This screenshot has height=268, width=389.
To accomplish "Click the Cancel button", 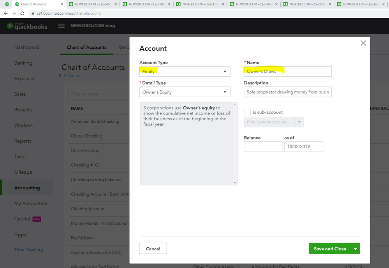I will pos(153,249).
